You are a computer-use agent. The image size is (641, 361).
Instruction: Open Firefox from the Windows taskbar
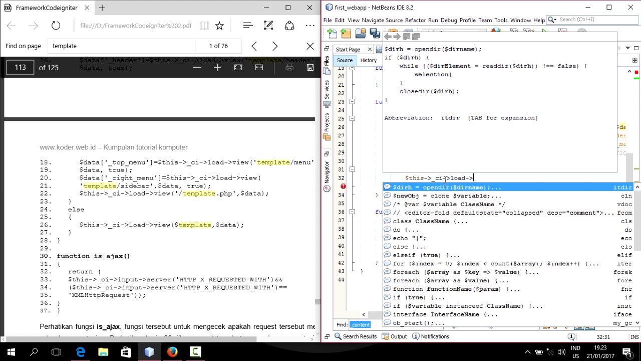172,352
